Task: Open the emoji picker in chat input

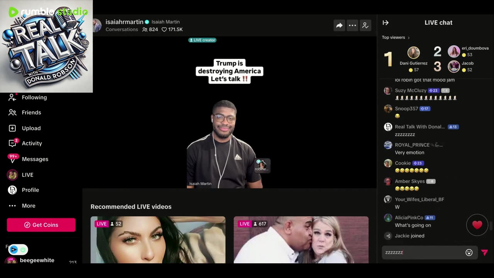Action: 469,253
